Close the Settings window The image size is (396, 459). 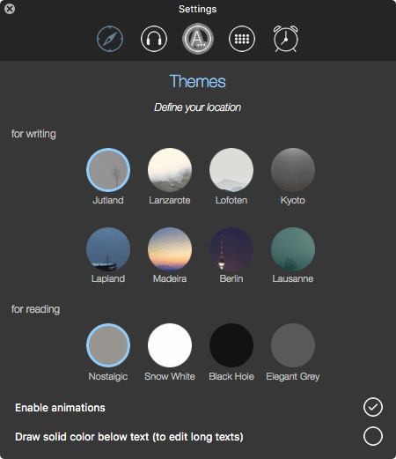10,9
